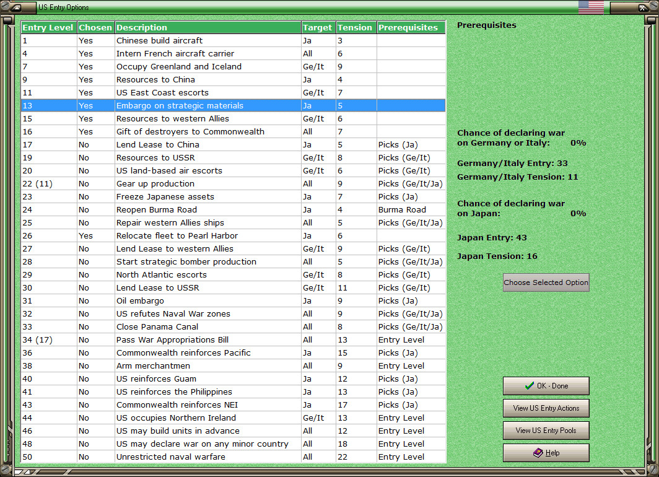Click the Target column header

[318, 27]
